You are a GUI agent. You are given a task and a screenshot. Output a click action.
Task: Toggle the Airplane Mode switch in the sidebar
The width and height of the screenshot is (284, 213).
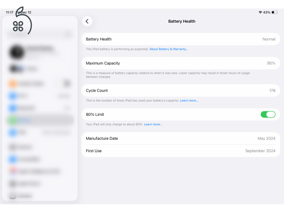click(x=67, y=83)
